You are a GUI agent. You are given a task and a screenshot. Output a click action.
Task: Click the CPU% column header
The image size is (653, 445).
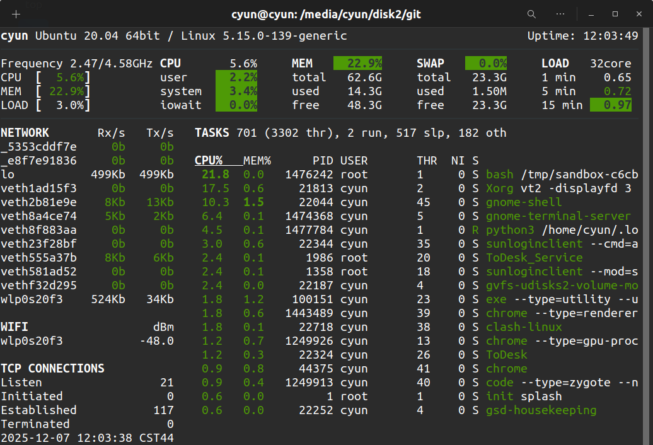click(209, 161)
